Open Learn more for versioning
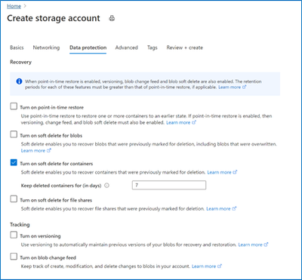The width and height of the screenshot is (302, 280). (253, 245)
